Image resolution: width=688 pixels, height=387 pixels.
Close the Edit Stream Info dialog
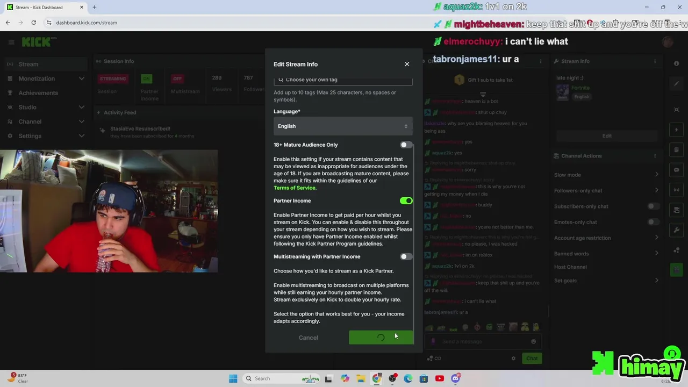(x=407, y=64)
